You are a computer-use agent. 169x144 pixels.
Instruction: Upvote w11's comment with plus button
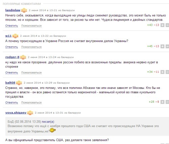162,46
